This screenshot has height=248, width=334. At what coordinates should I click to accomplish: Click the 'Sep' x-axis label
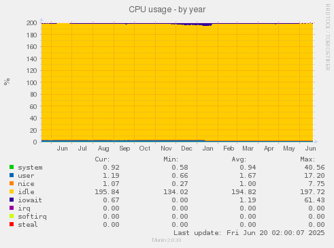pyautogui.click(x=124, y=149)
